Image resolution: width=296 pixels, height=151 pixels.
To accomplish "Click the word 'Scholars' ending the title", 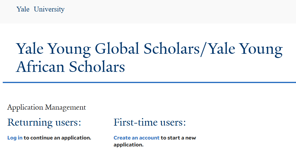I will click(97, 66).
